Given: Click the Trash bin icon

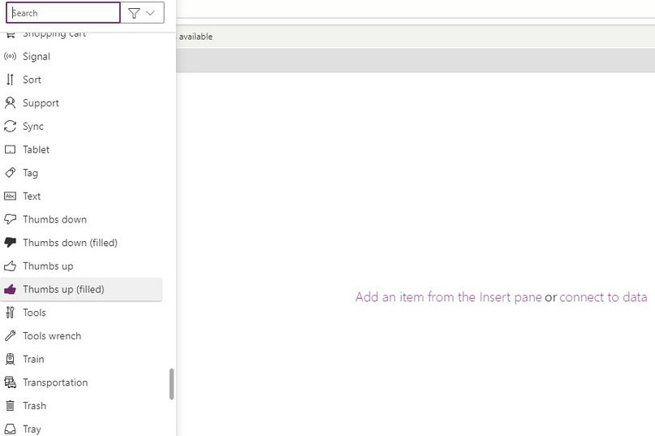Looking at the screenshot, I should 10,405.
